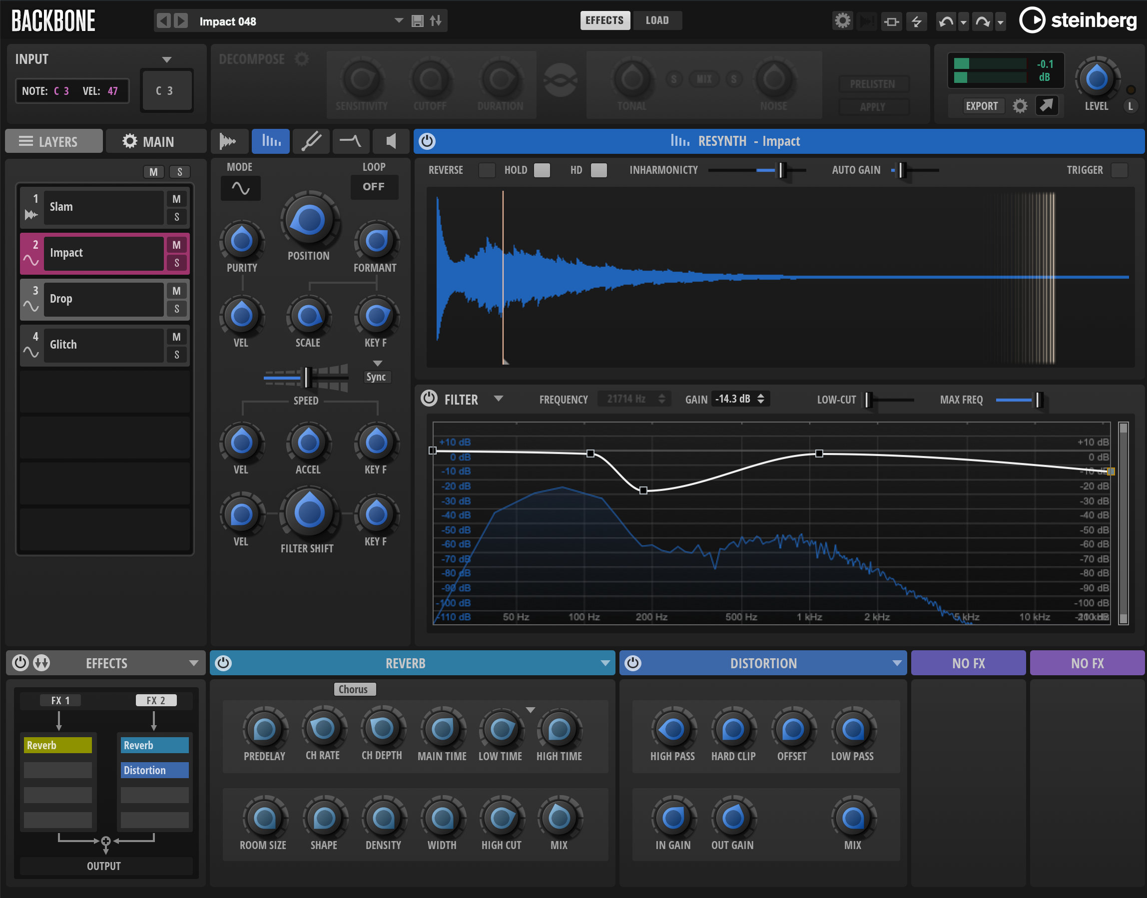Select the tuning fork pitch view icon
Viewport: 1147px width, 898px height.
click(x=311, y=141)
